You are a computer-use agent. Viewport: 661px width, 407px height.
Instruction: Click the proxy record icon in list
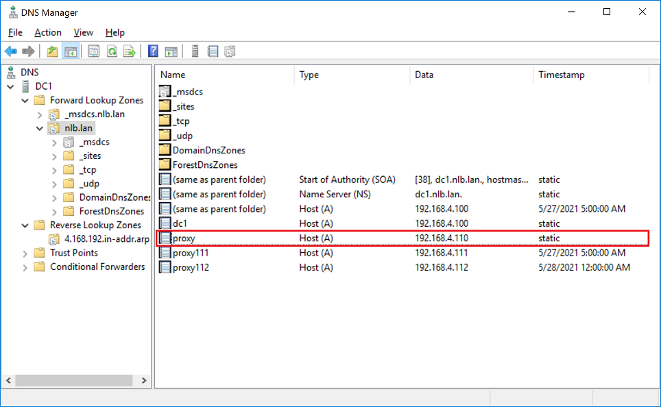(x=165, y=238)
